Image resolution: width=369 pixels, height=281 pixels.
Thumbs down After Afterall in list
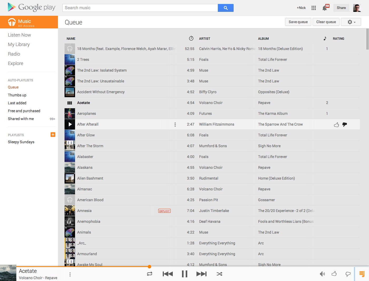345,125
